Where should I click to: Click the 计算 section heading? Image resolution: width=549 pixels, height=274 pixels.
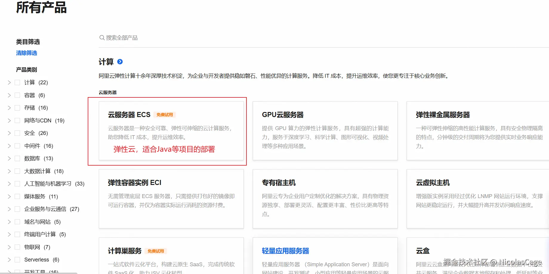106,62
